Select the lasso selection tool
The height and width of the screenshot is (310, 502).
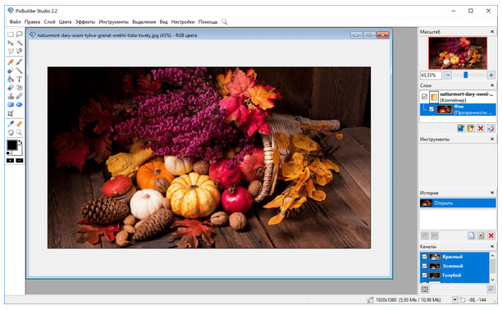click(x=19, y=34)
